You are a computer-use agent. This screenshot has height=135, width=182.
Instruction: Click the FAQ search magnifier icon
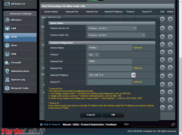click(x=173, y=124)
